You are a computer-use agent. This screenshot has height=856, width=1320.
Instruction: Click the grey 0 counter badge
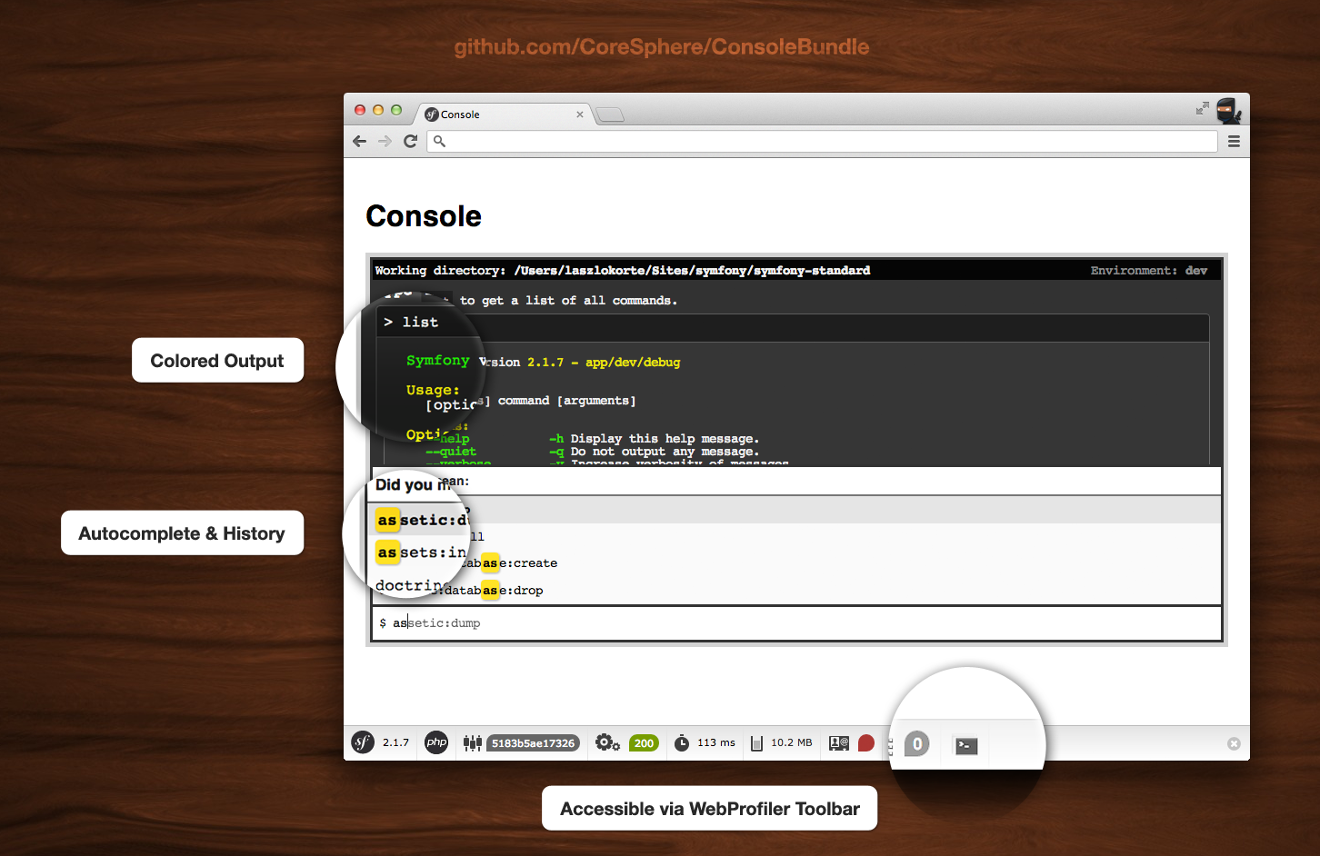click(917, 744)
